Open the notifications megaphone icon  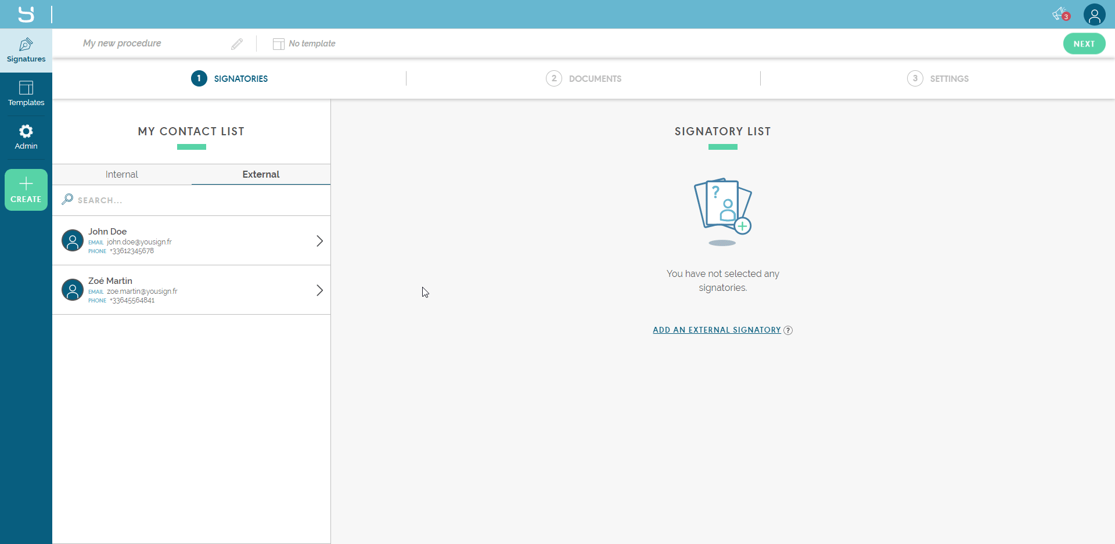click(x=1061, y=14)
